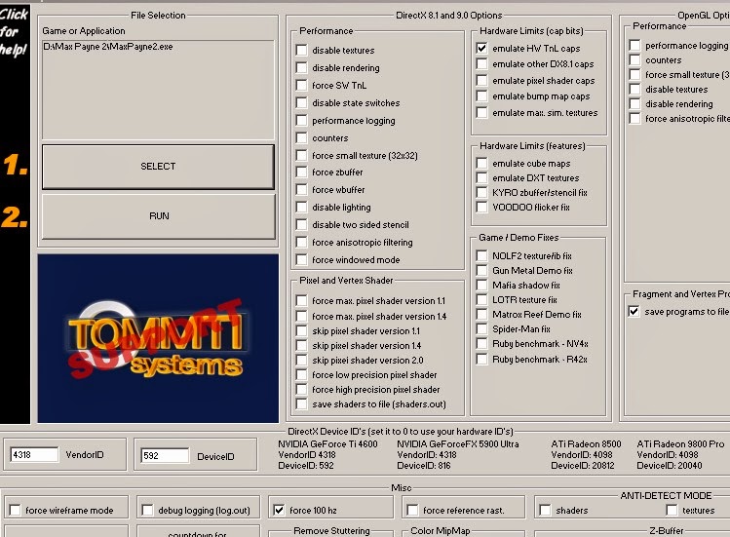The image size is (730, 537).
Task: Uncheck 'force 100 hz' checkbox
Action: coord(279,510)
